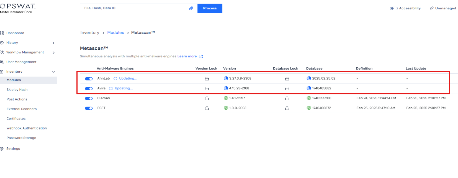458x178 pixels.
Task: Open Certificates page
Action: coord(16,119)
